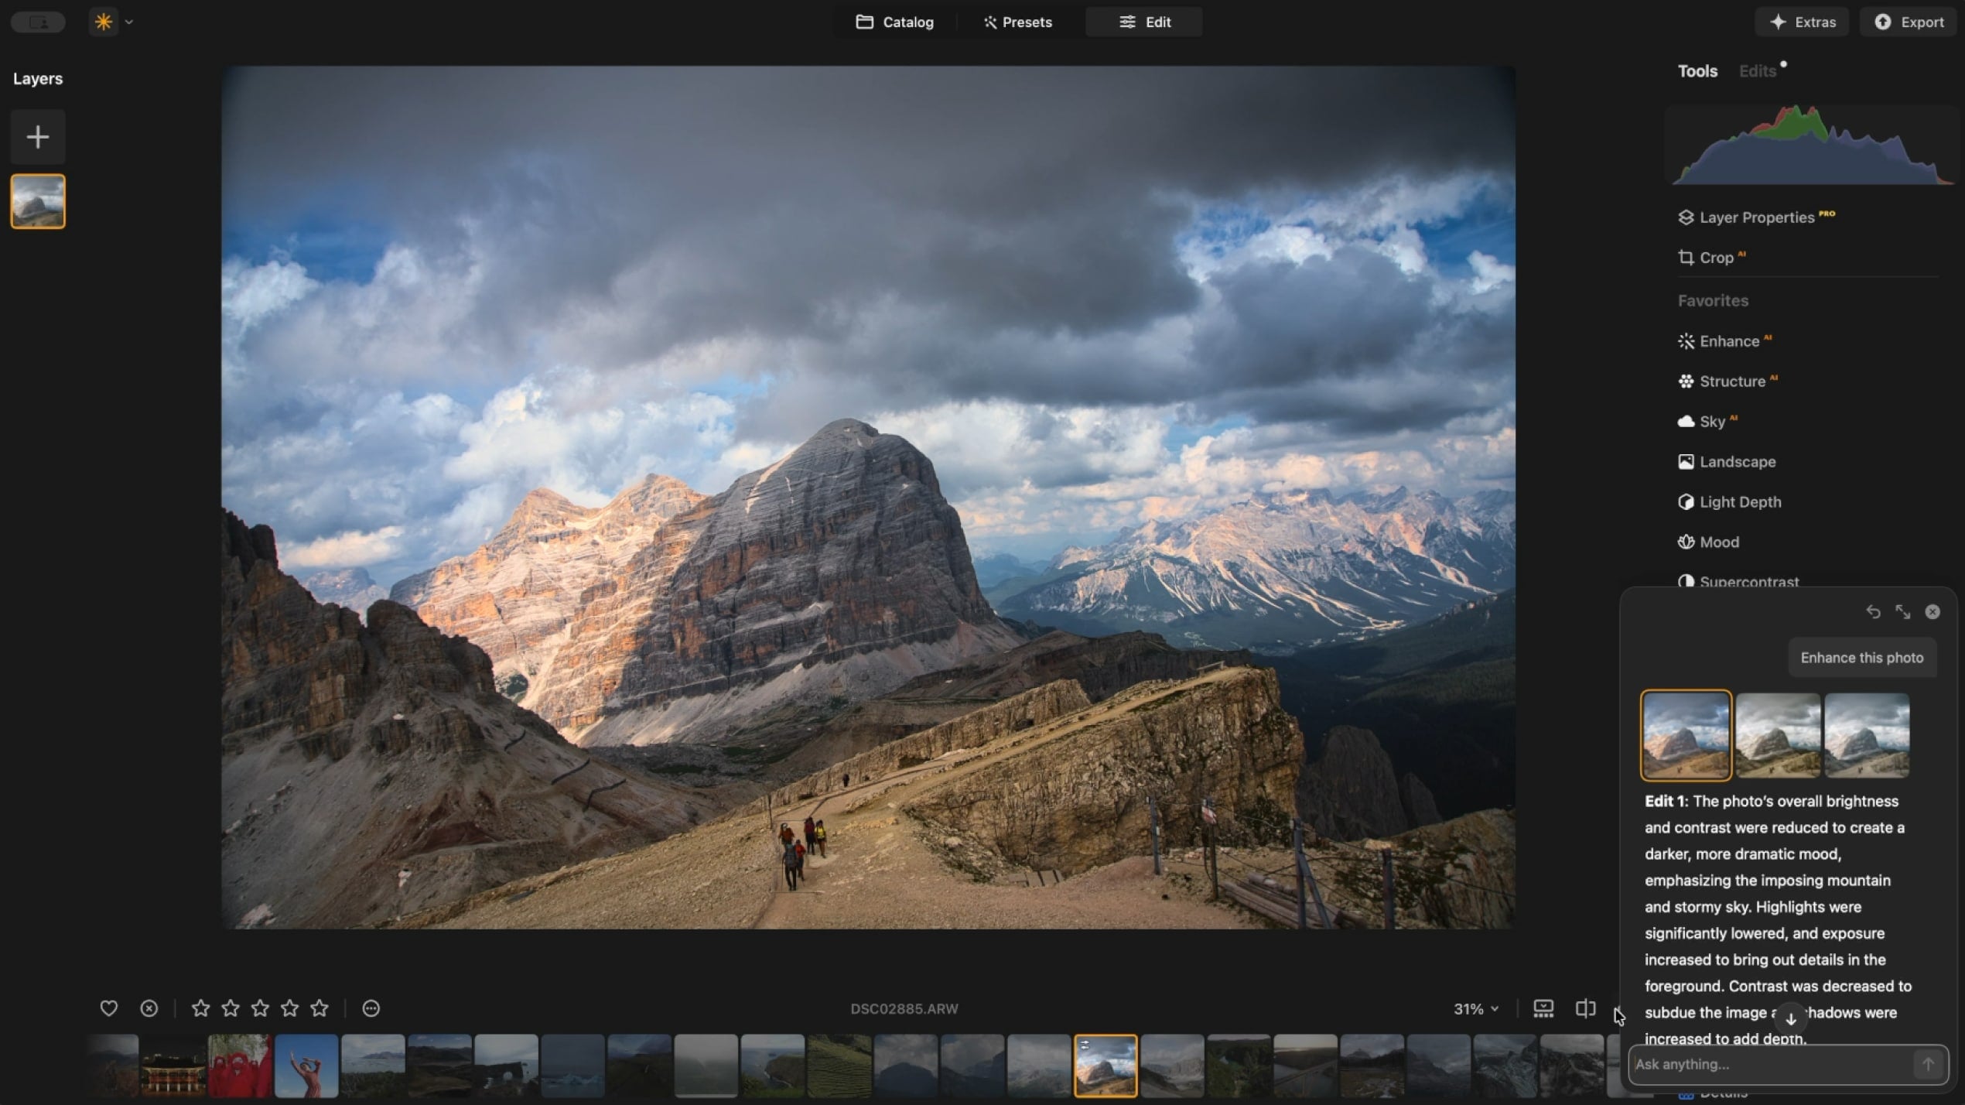Open Layer Properties
This screenshot has height=1105, width=1965.
[1755, 217]
